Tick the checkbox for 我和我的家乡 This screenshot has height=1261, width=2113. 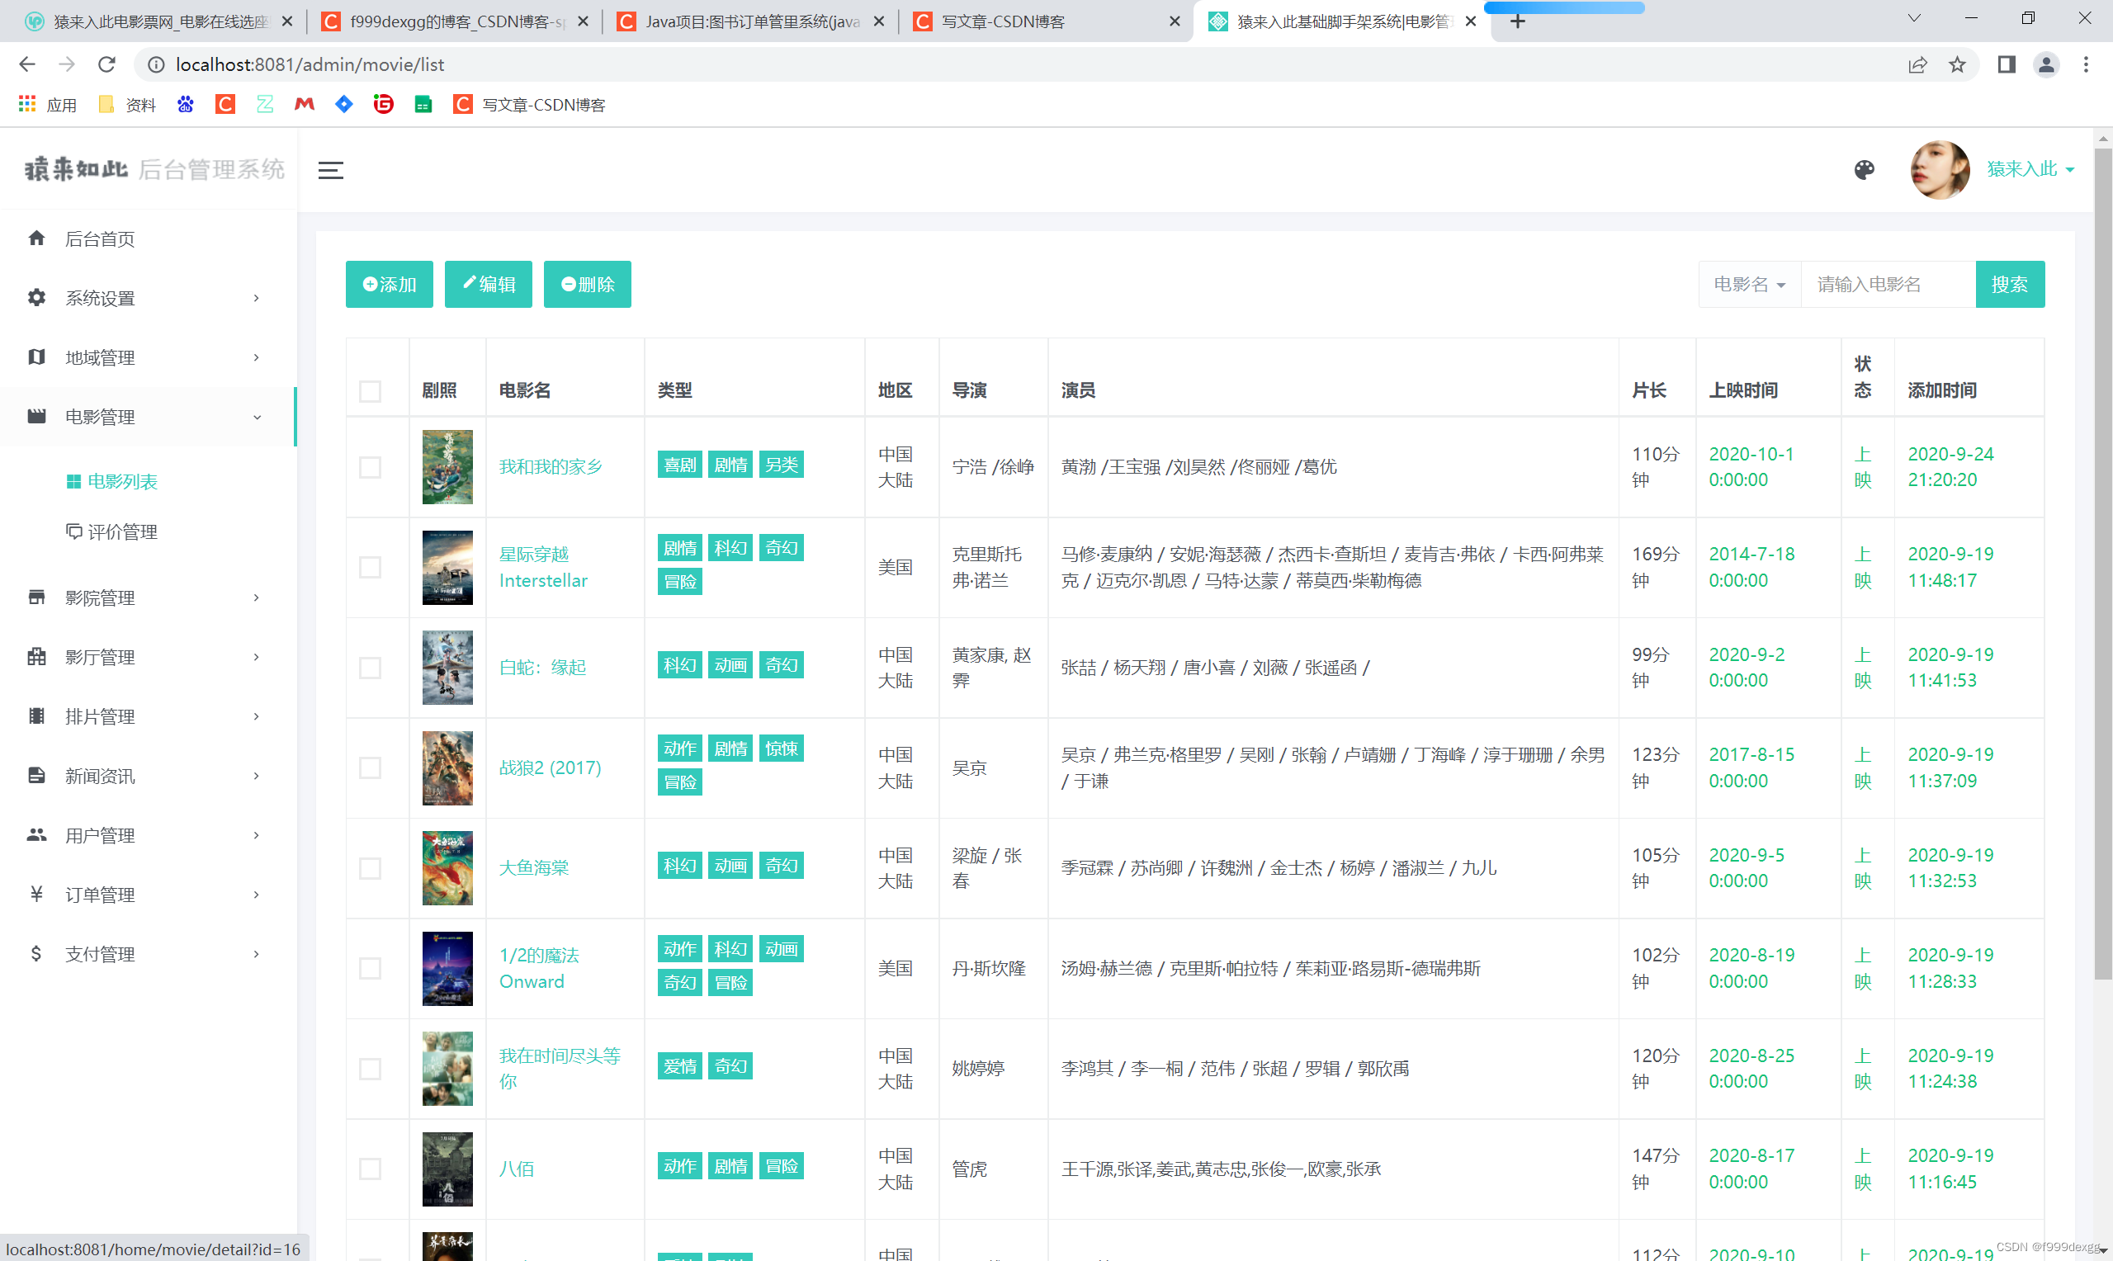click(x=371, y=467)
